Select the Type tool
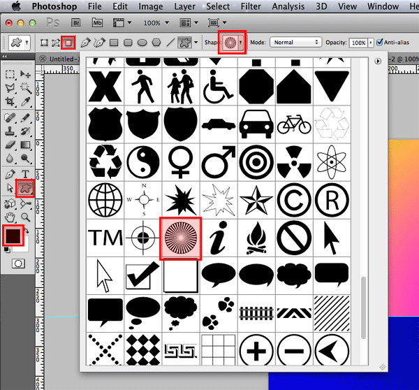This screenshot has height=390, width=419. [x=25, y=174]
